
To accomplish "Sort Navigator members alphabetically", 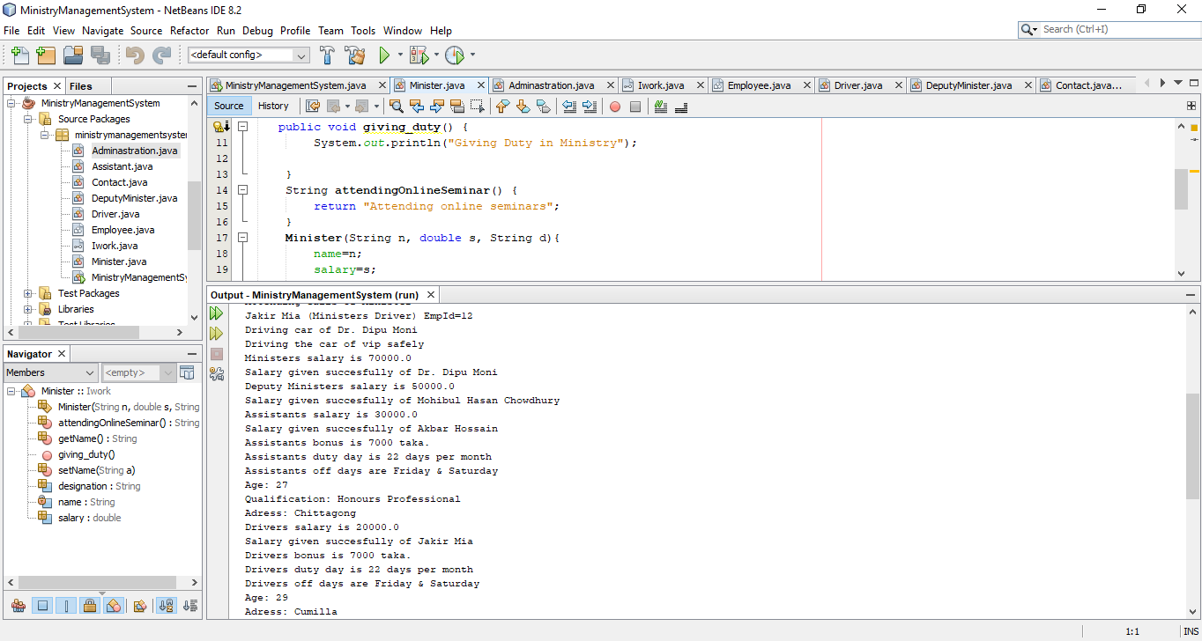I will pyautogui.click(x=166, y=605).
